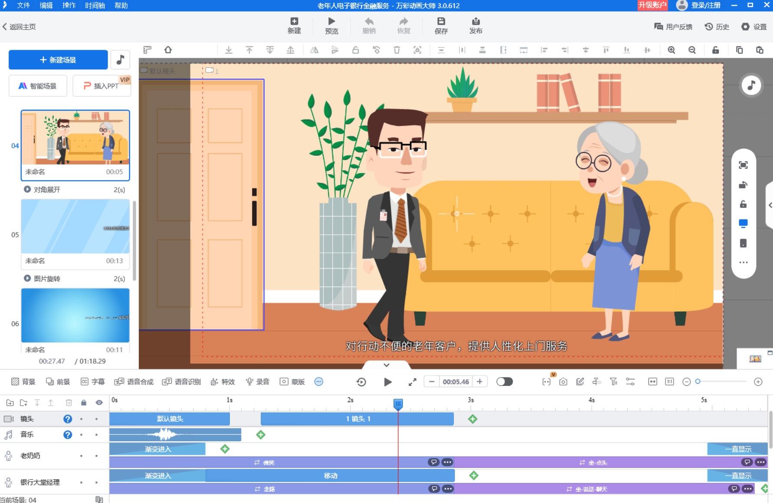Click round music note button on canvas
773x503 pixels.
point(751,85)
